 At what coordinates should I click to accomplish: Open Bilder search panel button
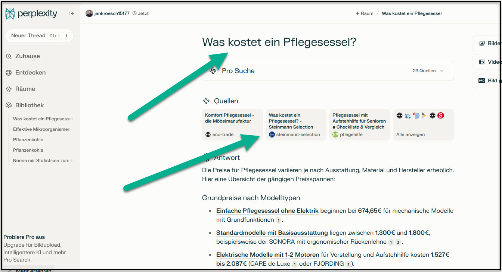[487, 43]
